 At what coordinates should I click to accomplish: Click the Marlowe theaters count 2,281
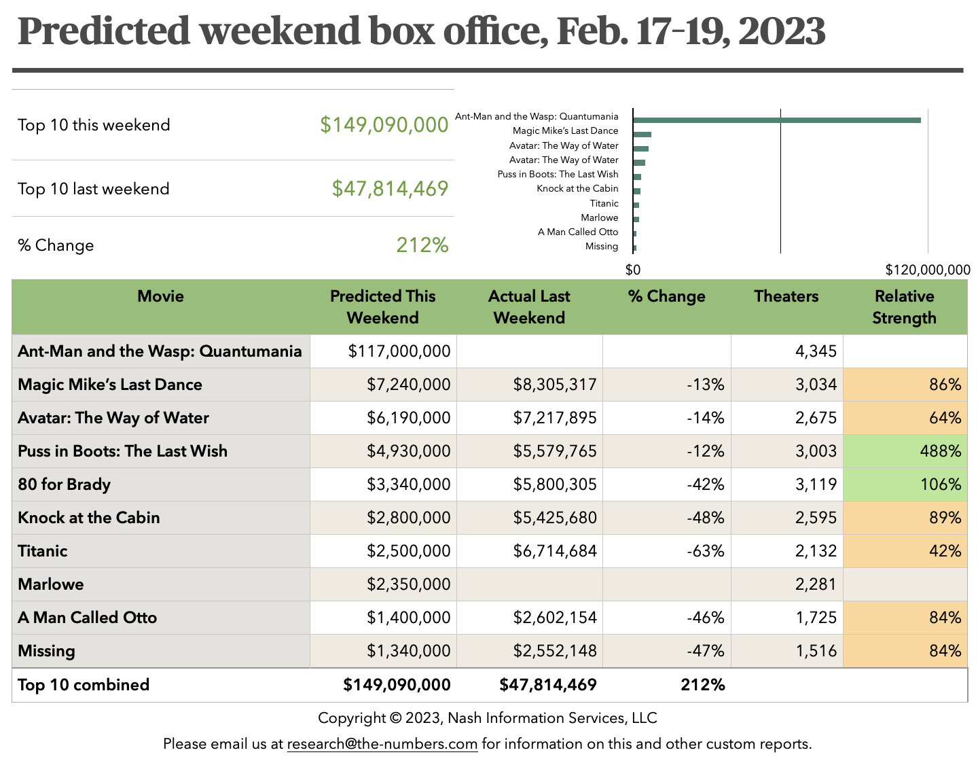816,584
